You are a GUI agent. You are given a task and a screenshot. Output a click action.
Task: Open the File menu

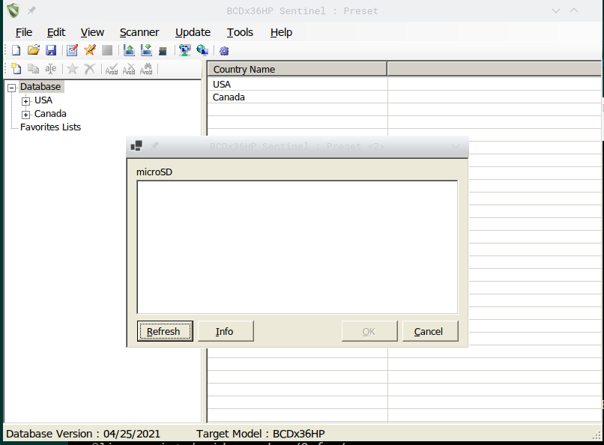pos(24,32)
